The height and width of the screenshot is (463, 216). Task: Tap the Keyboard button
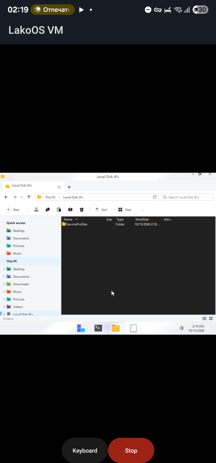[x=85, y=451]
